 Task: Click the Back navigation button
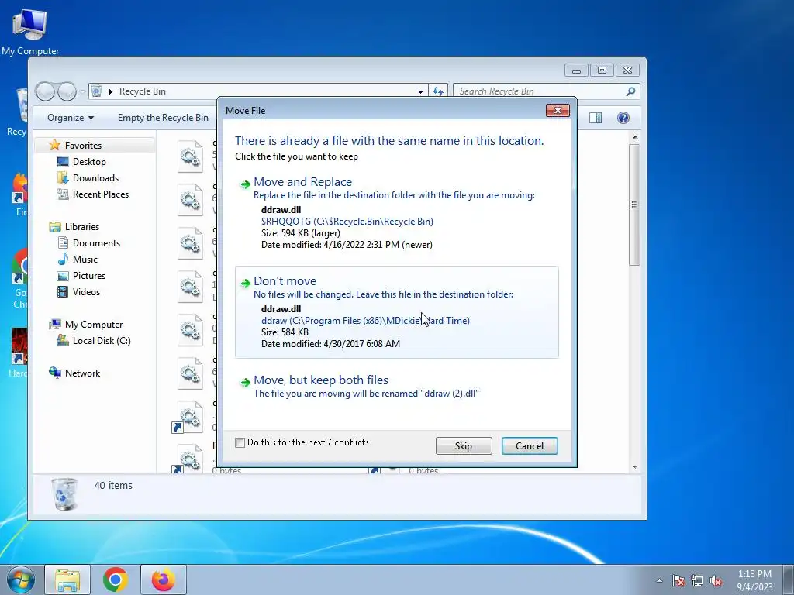click(x=45, y=91)
